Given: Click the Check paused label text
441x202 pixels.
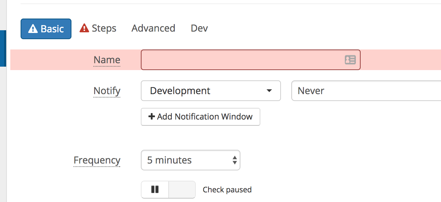Looking at the screenshot, I should click(x=227, y=190).
